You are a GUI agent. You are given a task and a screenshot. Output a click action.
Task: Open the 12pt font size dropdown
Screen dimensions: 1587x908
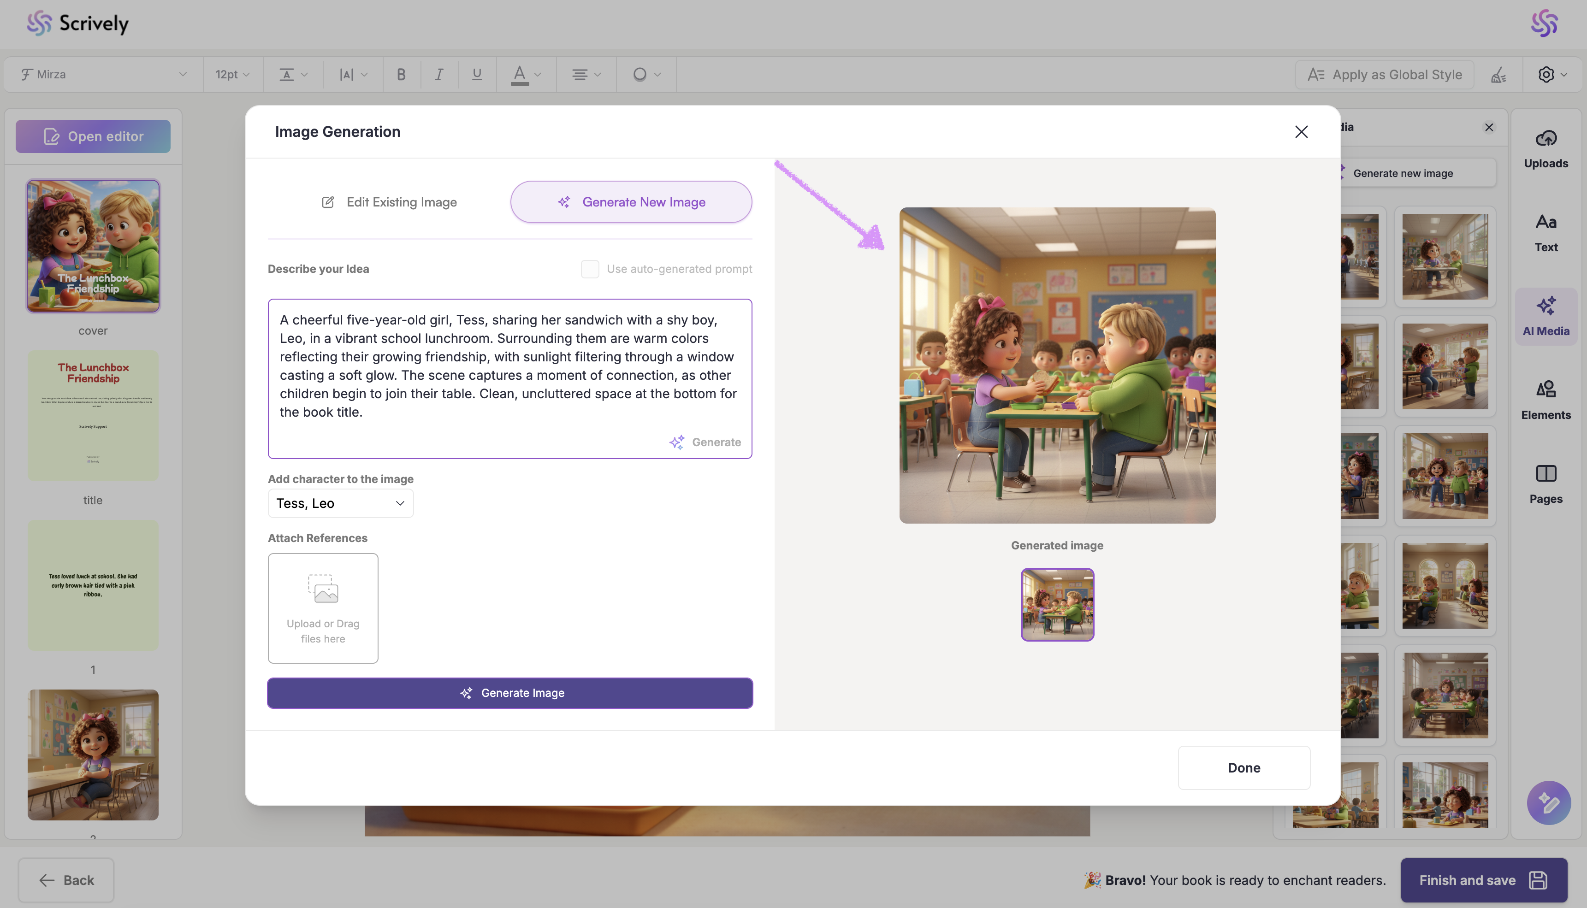click(232, 75)
